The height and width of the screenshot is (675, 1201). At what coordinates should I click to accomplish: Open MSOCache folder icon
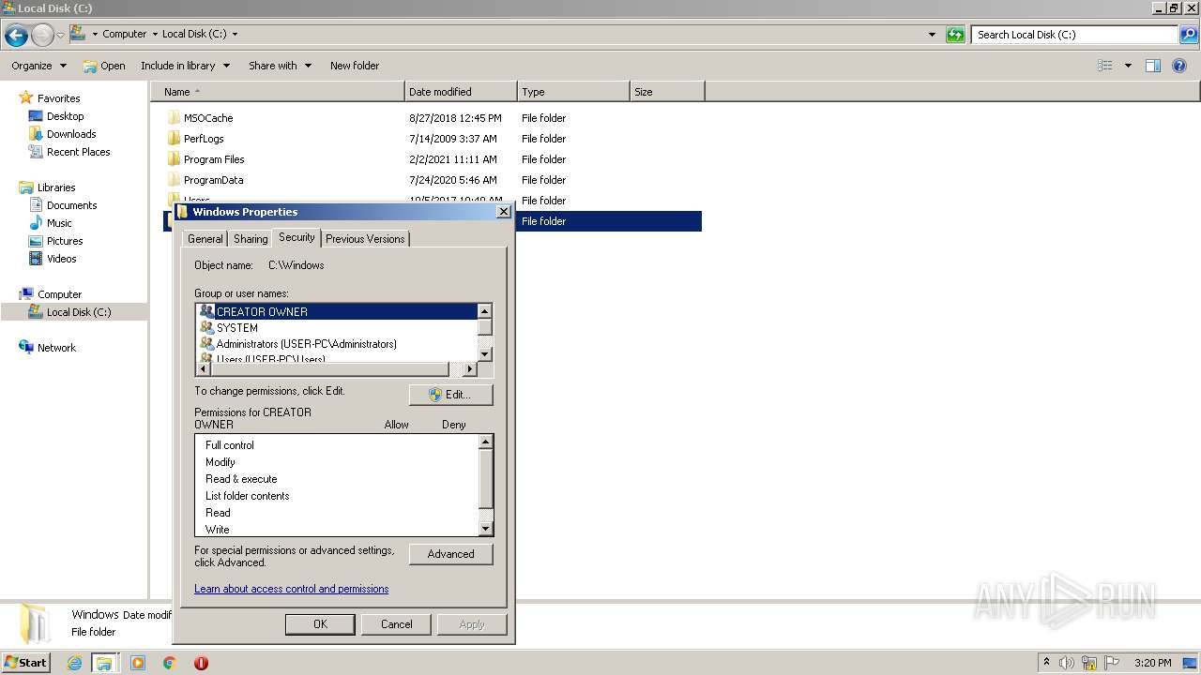click(174, 118)
